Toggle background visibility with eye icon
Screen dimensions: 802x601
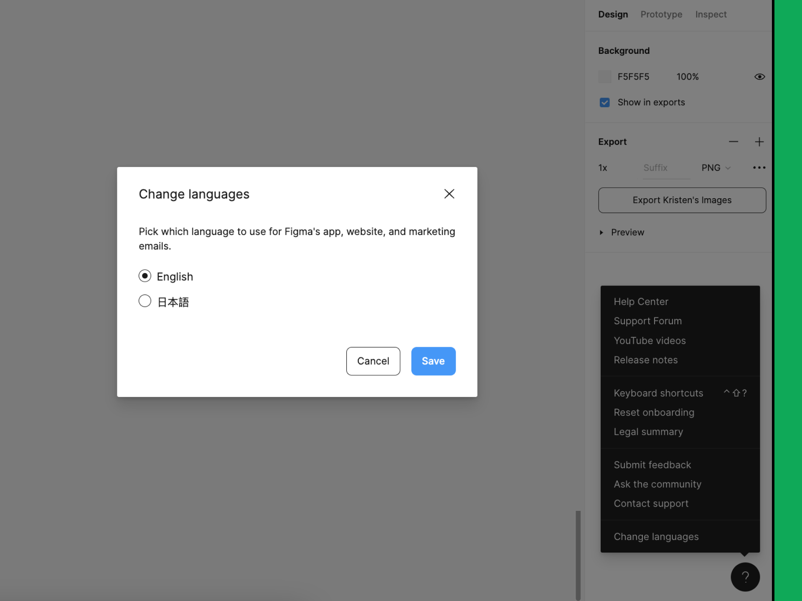pyautogui.click(x=760, y=76)
